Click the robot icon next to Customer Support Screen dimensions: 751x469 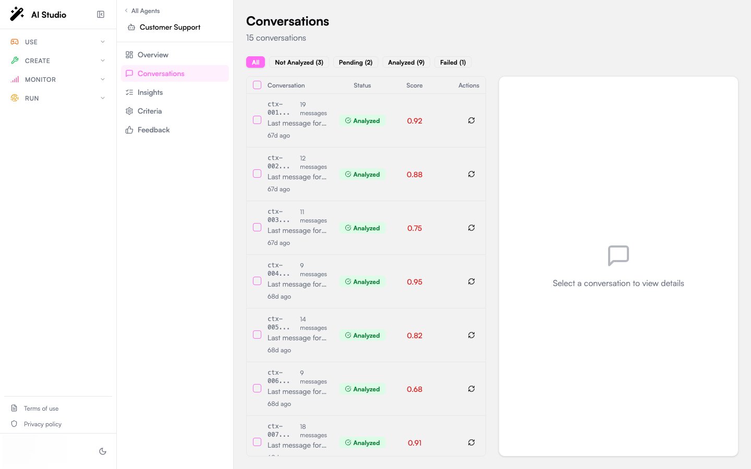point(131,27)
